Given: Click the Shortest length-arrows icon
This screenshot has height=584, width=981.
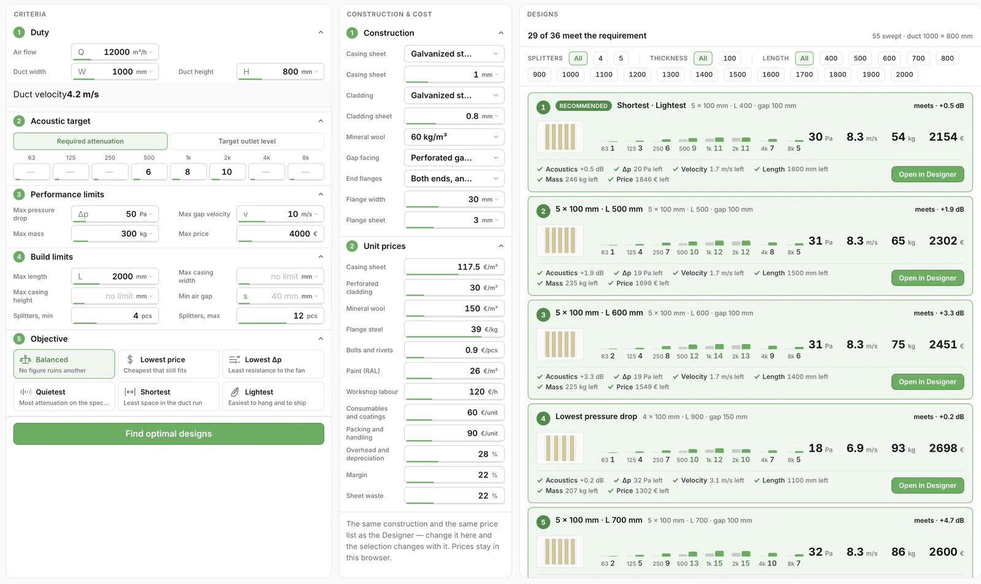Looking at the screenshot, I should click(x=130, y=392).
